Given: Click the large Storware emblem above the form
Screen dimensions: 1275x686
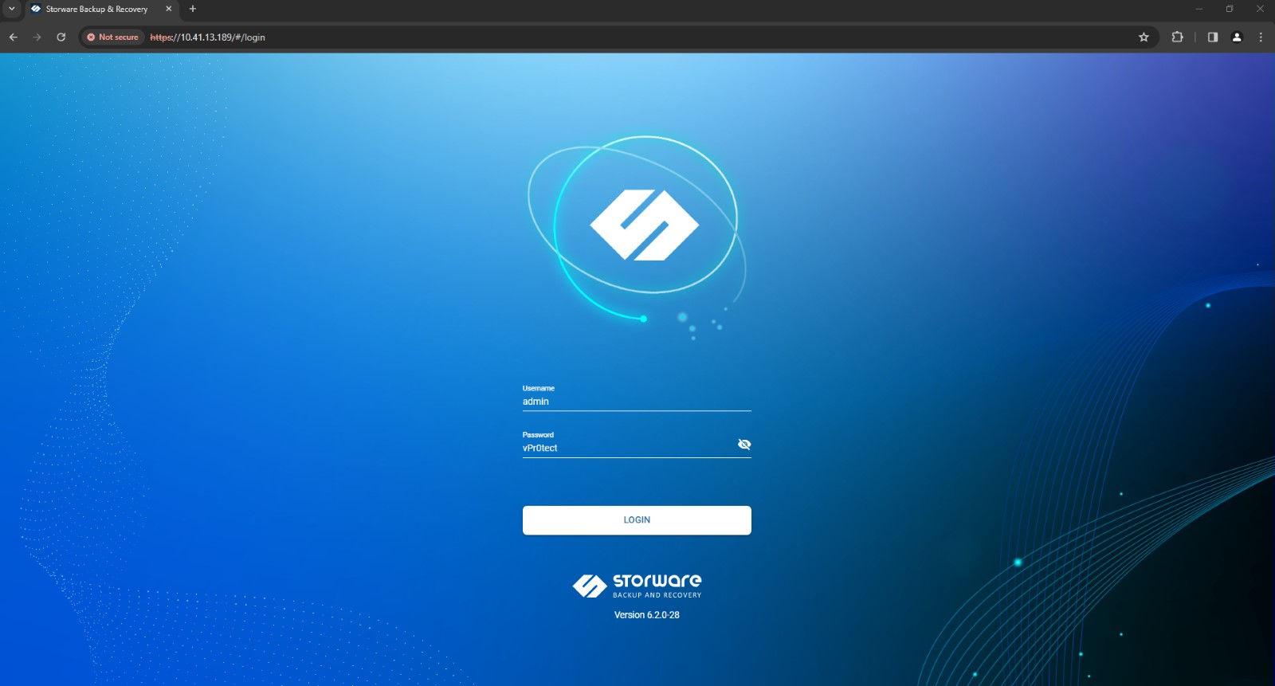Looking at the screenshot, I should coord(644,225).
